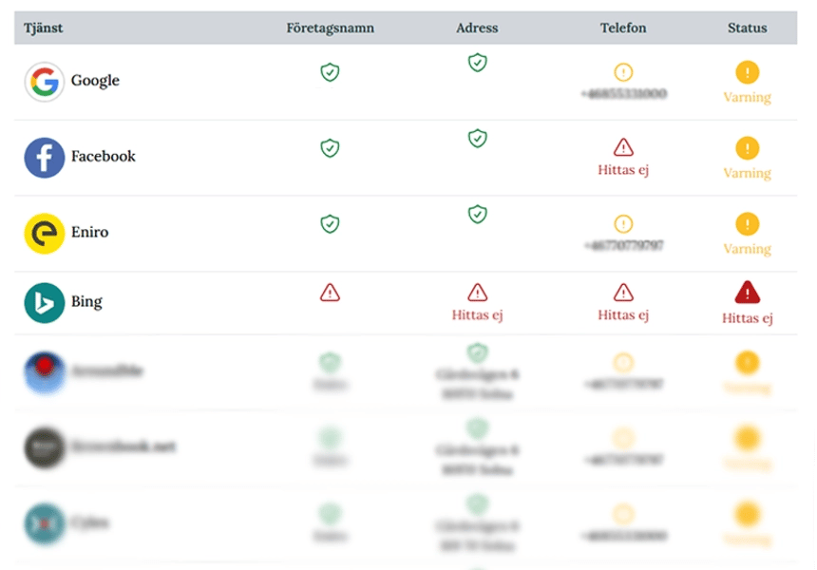817x570 pixels.
Task: Click Eniro's Företagsnamn green shield
Action: point(330,224)
